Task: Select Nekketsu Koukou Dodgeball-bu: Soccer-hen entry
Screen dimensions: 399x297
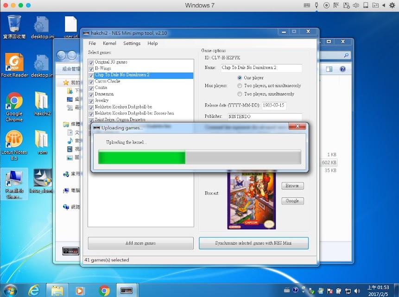Action: [134, 113]
